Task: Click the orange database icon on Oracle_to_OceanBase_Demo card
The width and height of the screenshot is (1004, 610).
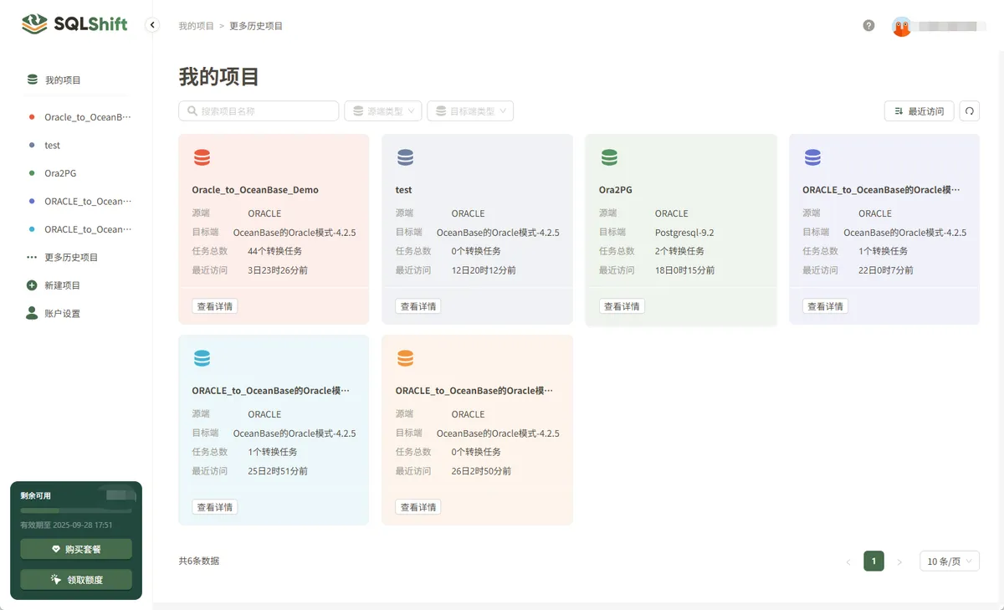Action: [x=202, y=156]
